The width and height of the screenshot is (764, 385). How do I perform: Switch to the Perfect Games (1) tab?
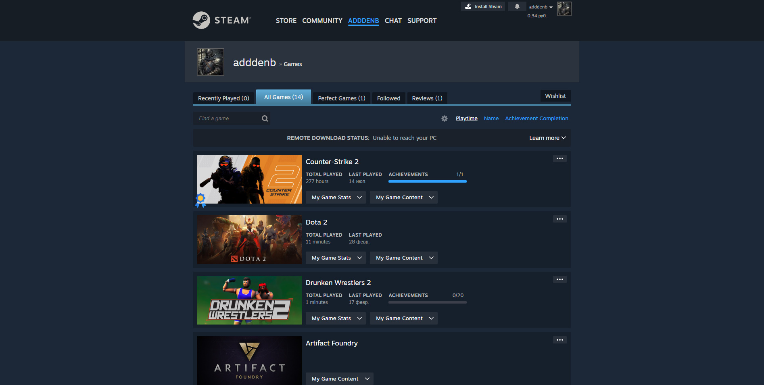(x=342, y=98)
